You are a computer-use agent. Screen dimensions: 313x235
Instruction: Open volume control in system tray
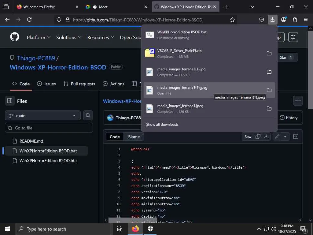274,229
